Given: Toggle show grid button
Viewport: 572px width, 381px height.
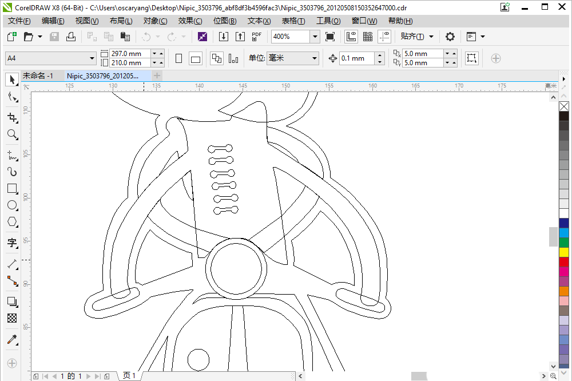Looking at the screenshot, I should [368, 37].
